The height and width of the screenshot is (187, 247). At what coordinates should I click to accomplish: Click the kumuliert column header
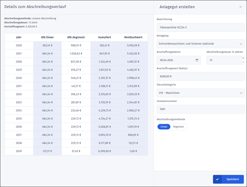tap(104, 37)
